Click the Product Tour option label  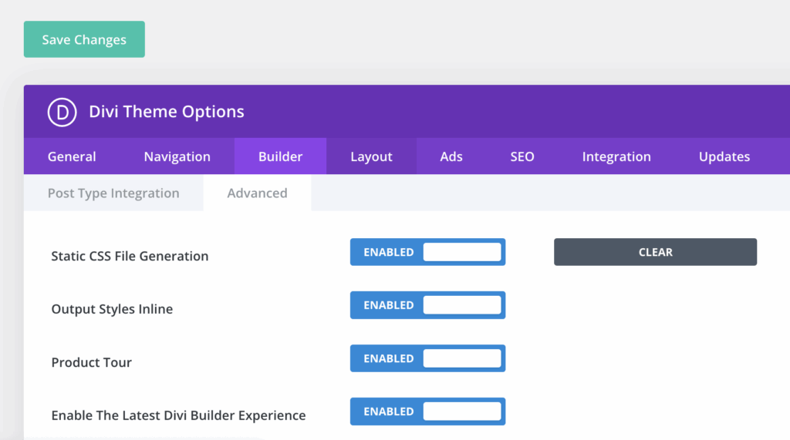[x=92, y=362]
